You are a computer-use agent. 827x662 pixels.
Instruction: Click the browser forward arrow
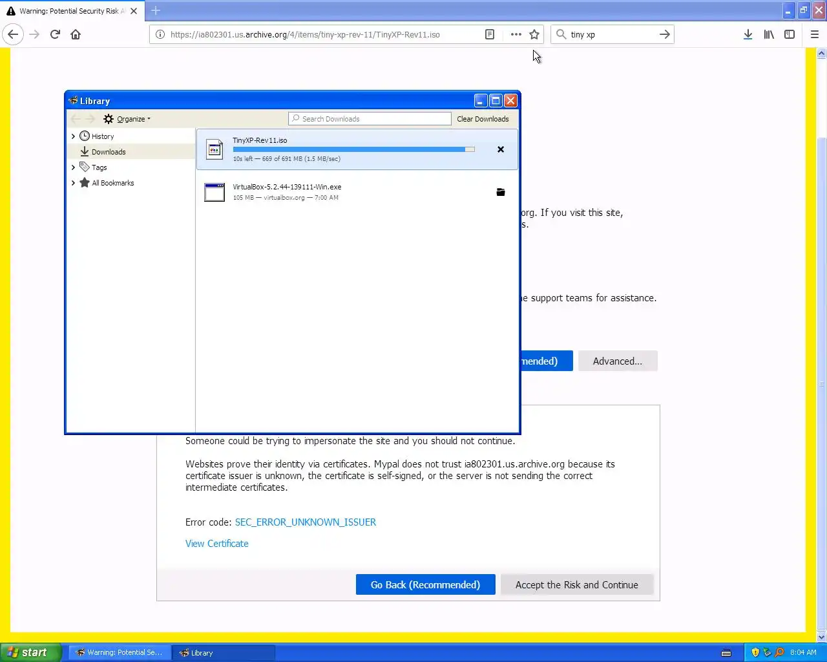coord(34,34)
